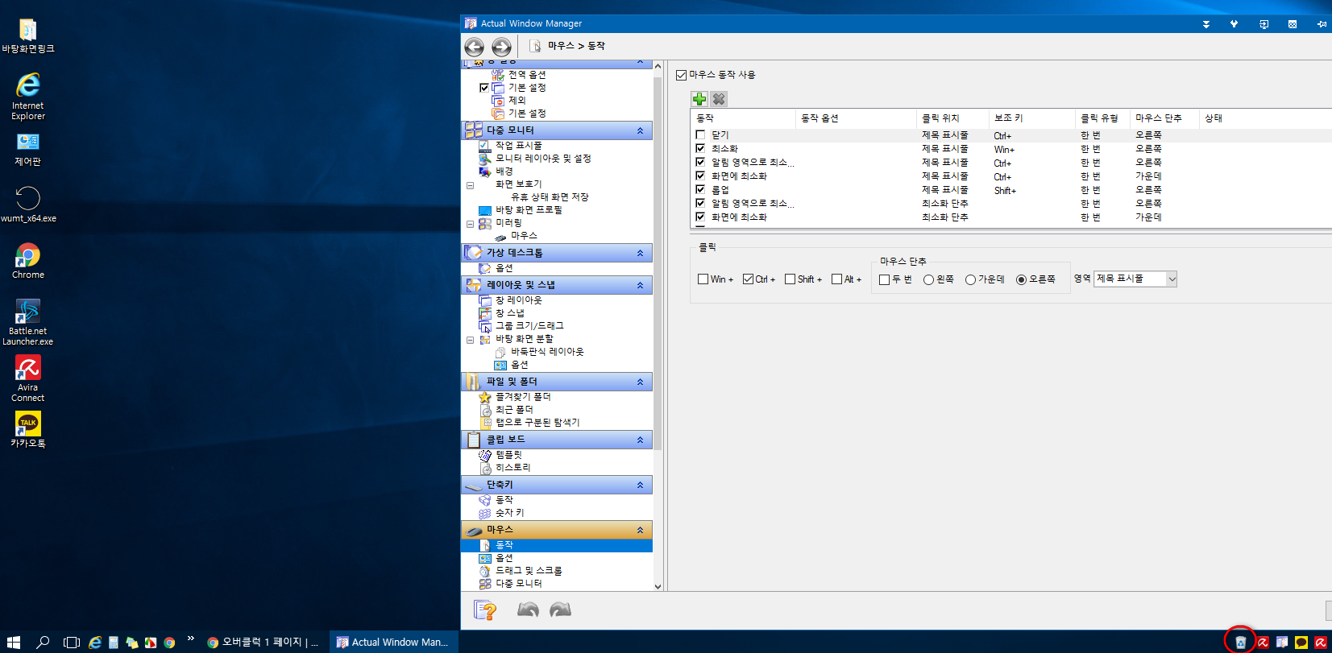Collapse the 가상 데스크톱 section
This screenshot has width=1332, height=653.
640,253
